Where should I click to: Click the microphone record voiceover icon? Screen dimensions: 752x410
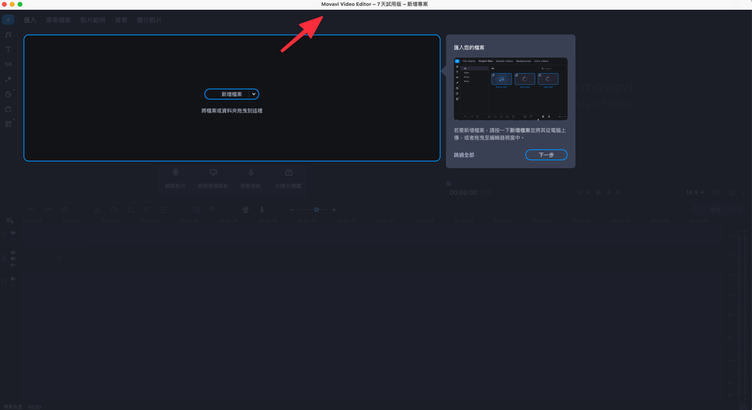[262, 210]
